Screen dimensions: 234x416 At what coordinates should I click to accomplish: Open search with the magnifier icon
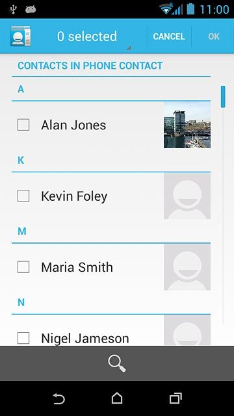tap(117, 363)
